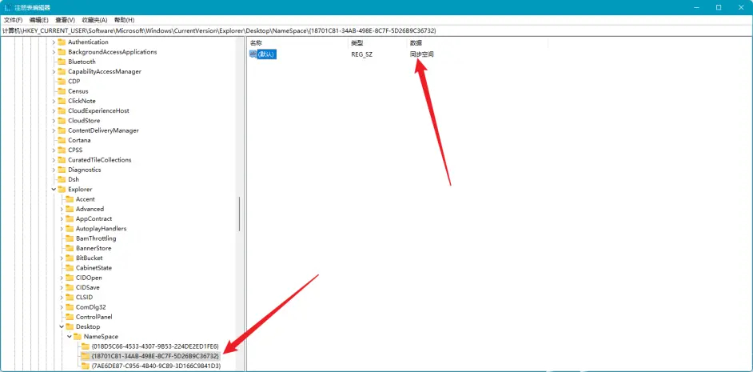
Task: Expand the CloudExperienceHost key
Action: [x=54, y=110]
